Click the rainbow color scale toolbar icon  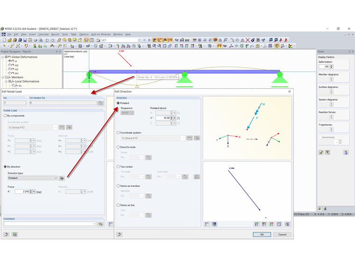(x=291, y=46)
